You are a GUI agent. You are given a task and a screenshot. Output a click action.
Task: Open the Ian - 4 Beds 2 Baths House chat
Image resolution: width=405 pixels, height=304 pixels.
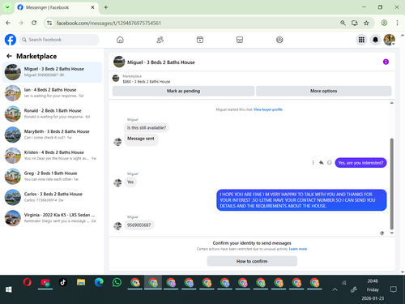(52, 92)
